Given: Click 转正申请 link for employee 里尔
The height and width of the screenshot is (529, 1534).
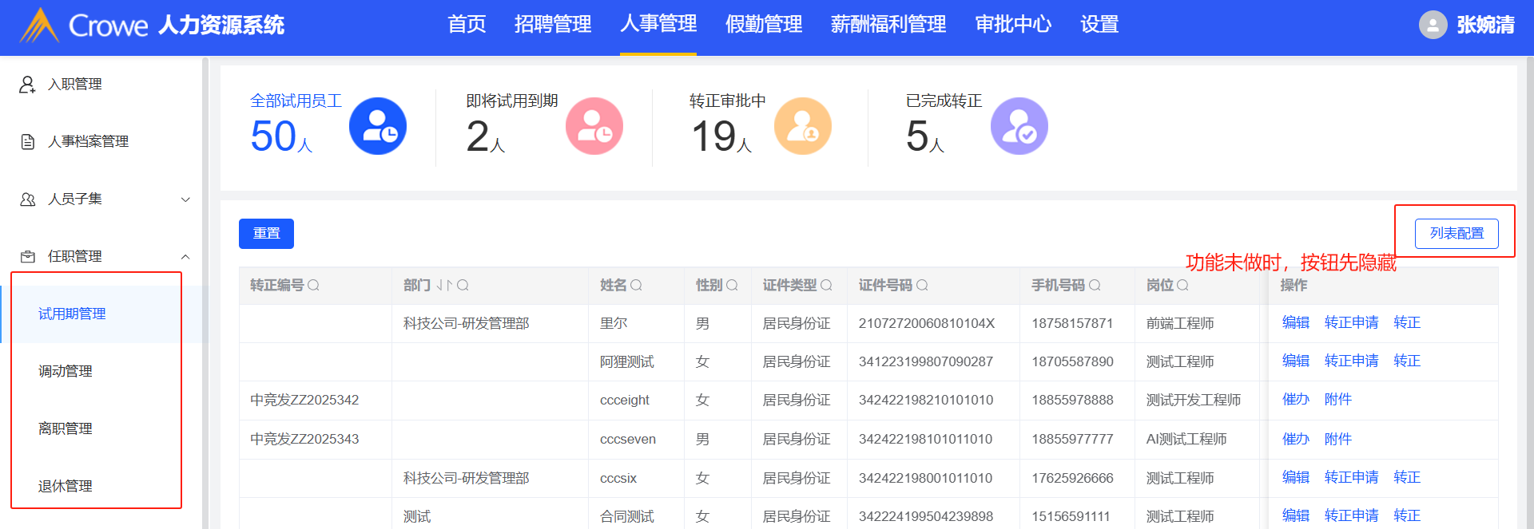Looking at the screenshot, I should (1351, 322).
